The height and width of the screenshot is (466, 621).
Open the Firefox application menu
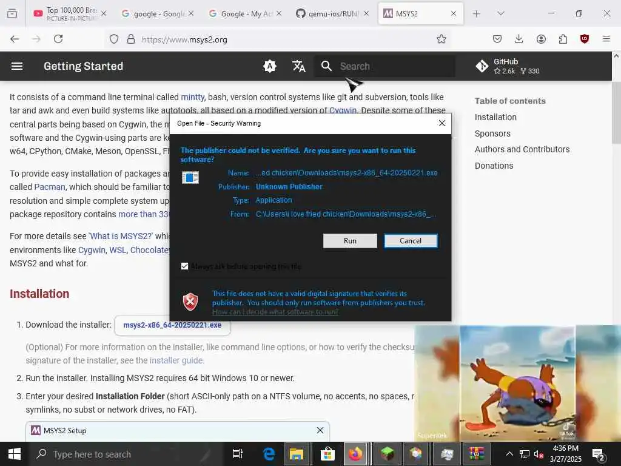point(606,39)
